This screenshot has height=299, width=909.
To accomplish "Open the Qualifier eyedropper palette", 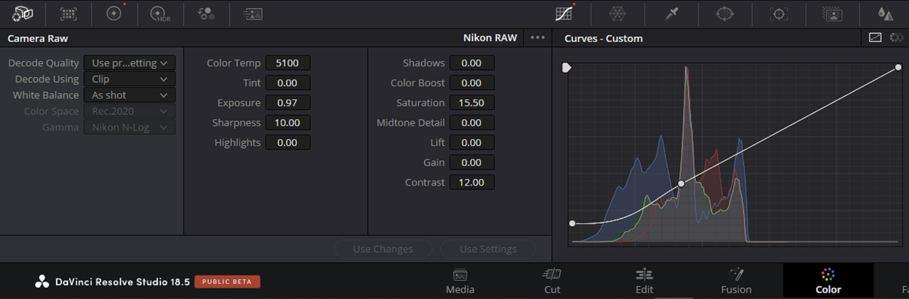I will click(672, 13).
